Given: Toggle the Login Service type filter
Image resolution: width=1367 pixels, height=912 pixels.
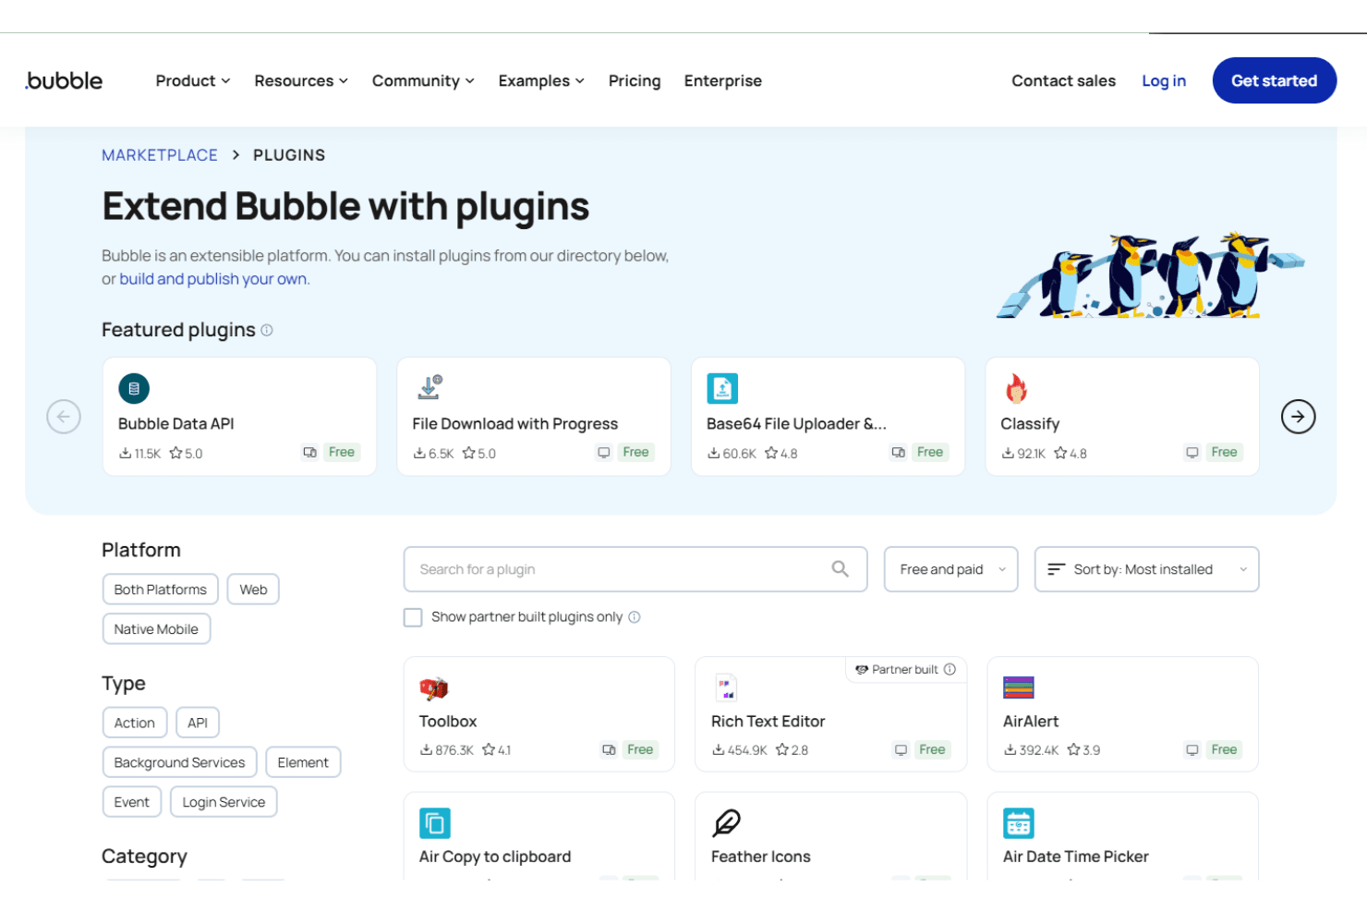Looking at the screenshot, I should point(224,802).
